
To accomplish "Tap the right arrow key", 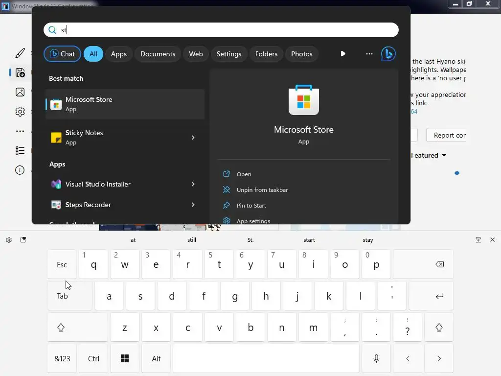I will (x=439, y=358).
